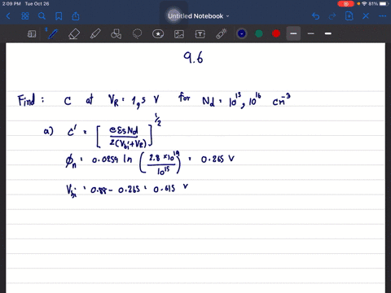Choose the red pen color
The height and width of the screenshot is (293, 391).
pyautogui.click(x=276, y=33)
